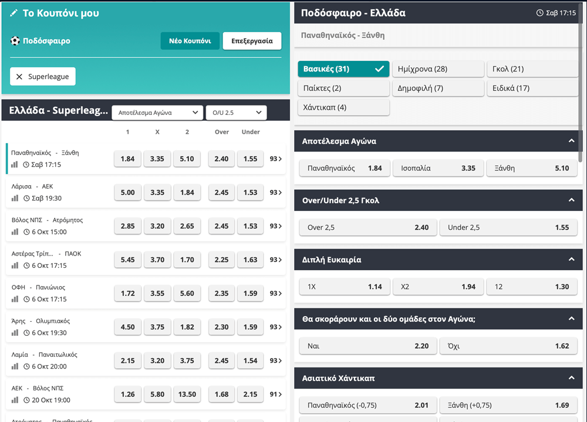The image size is (587, 422).
Task: Collapse the Θα σκοράρουν και οι δύο ομάδες section
Action: click(x=571, y=318)
